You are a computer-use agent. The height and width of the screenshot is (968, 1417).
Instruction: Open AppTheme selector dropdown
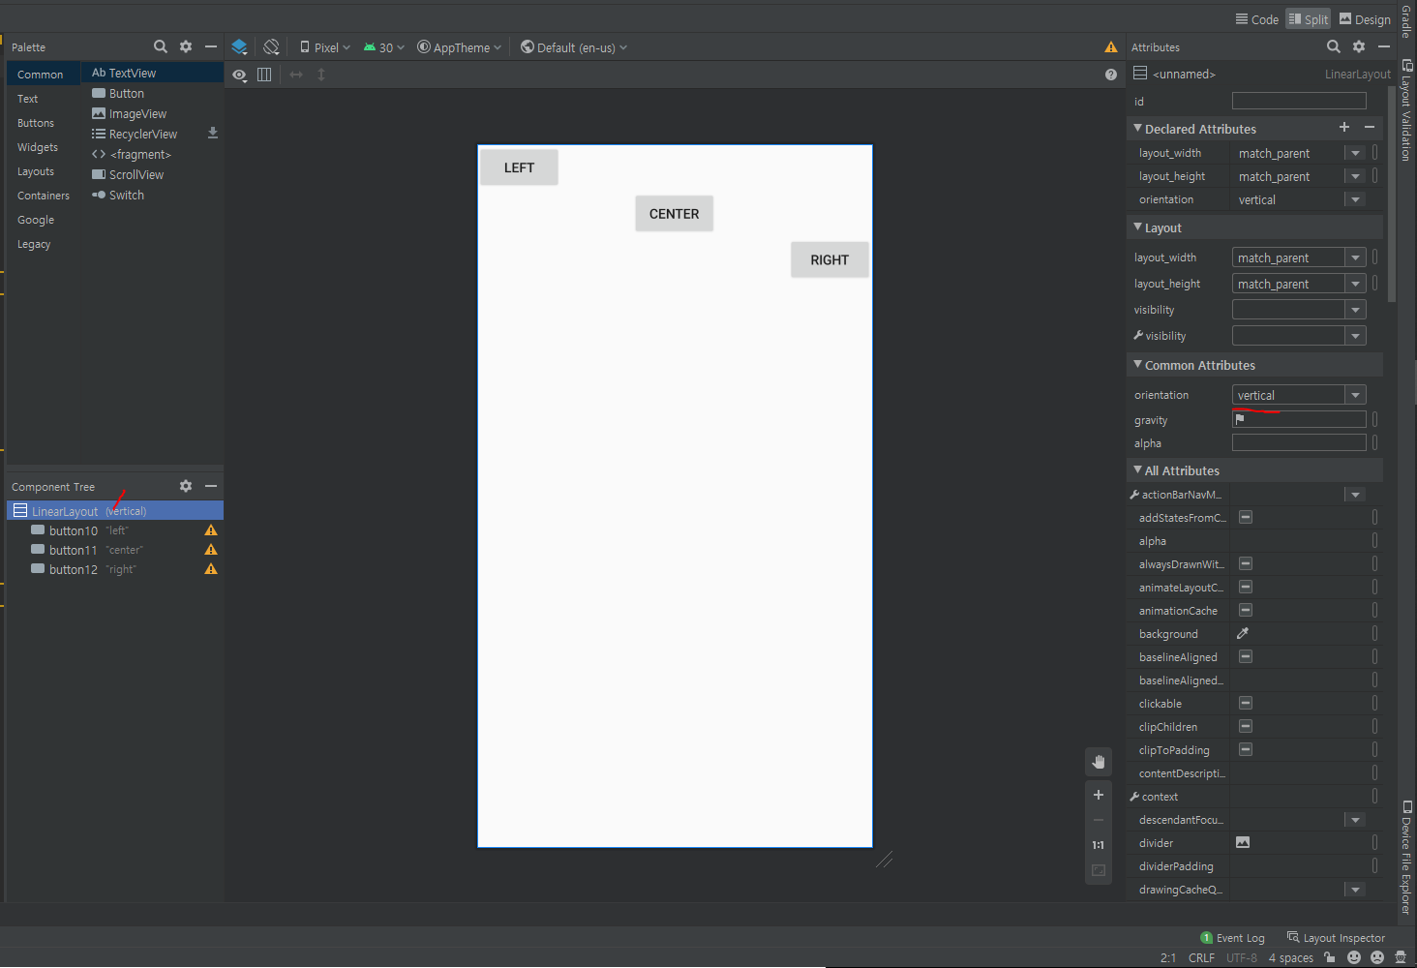pyautogui.click(x=459, y=47)
